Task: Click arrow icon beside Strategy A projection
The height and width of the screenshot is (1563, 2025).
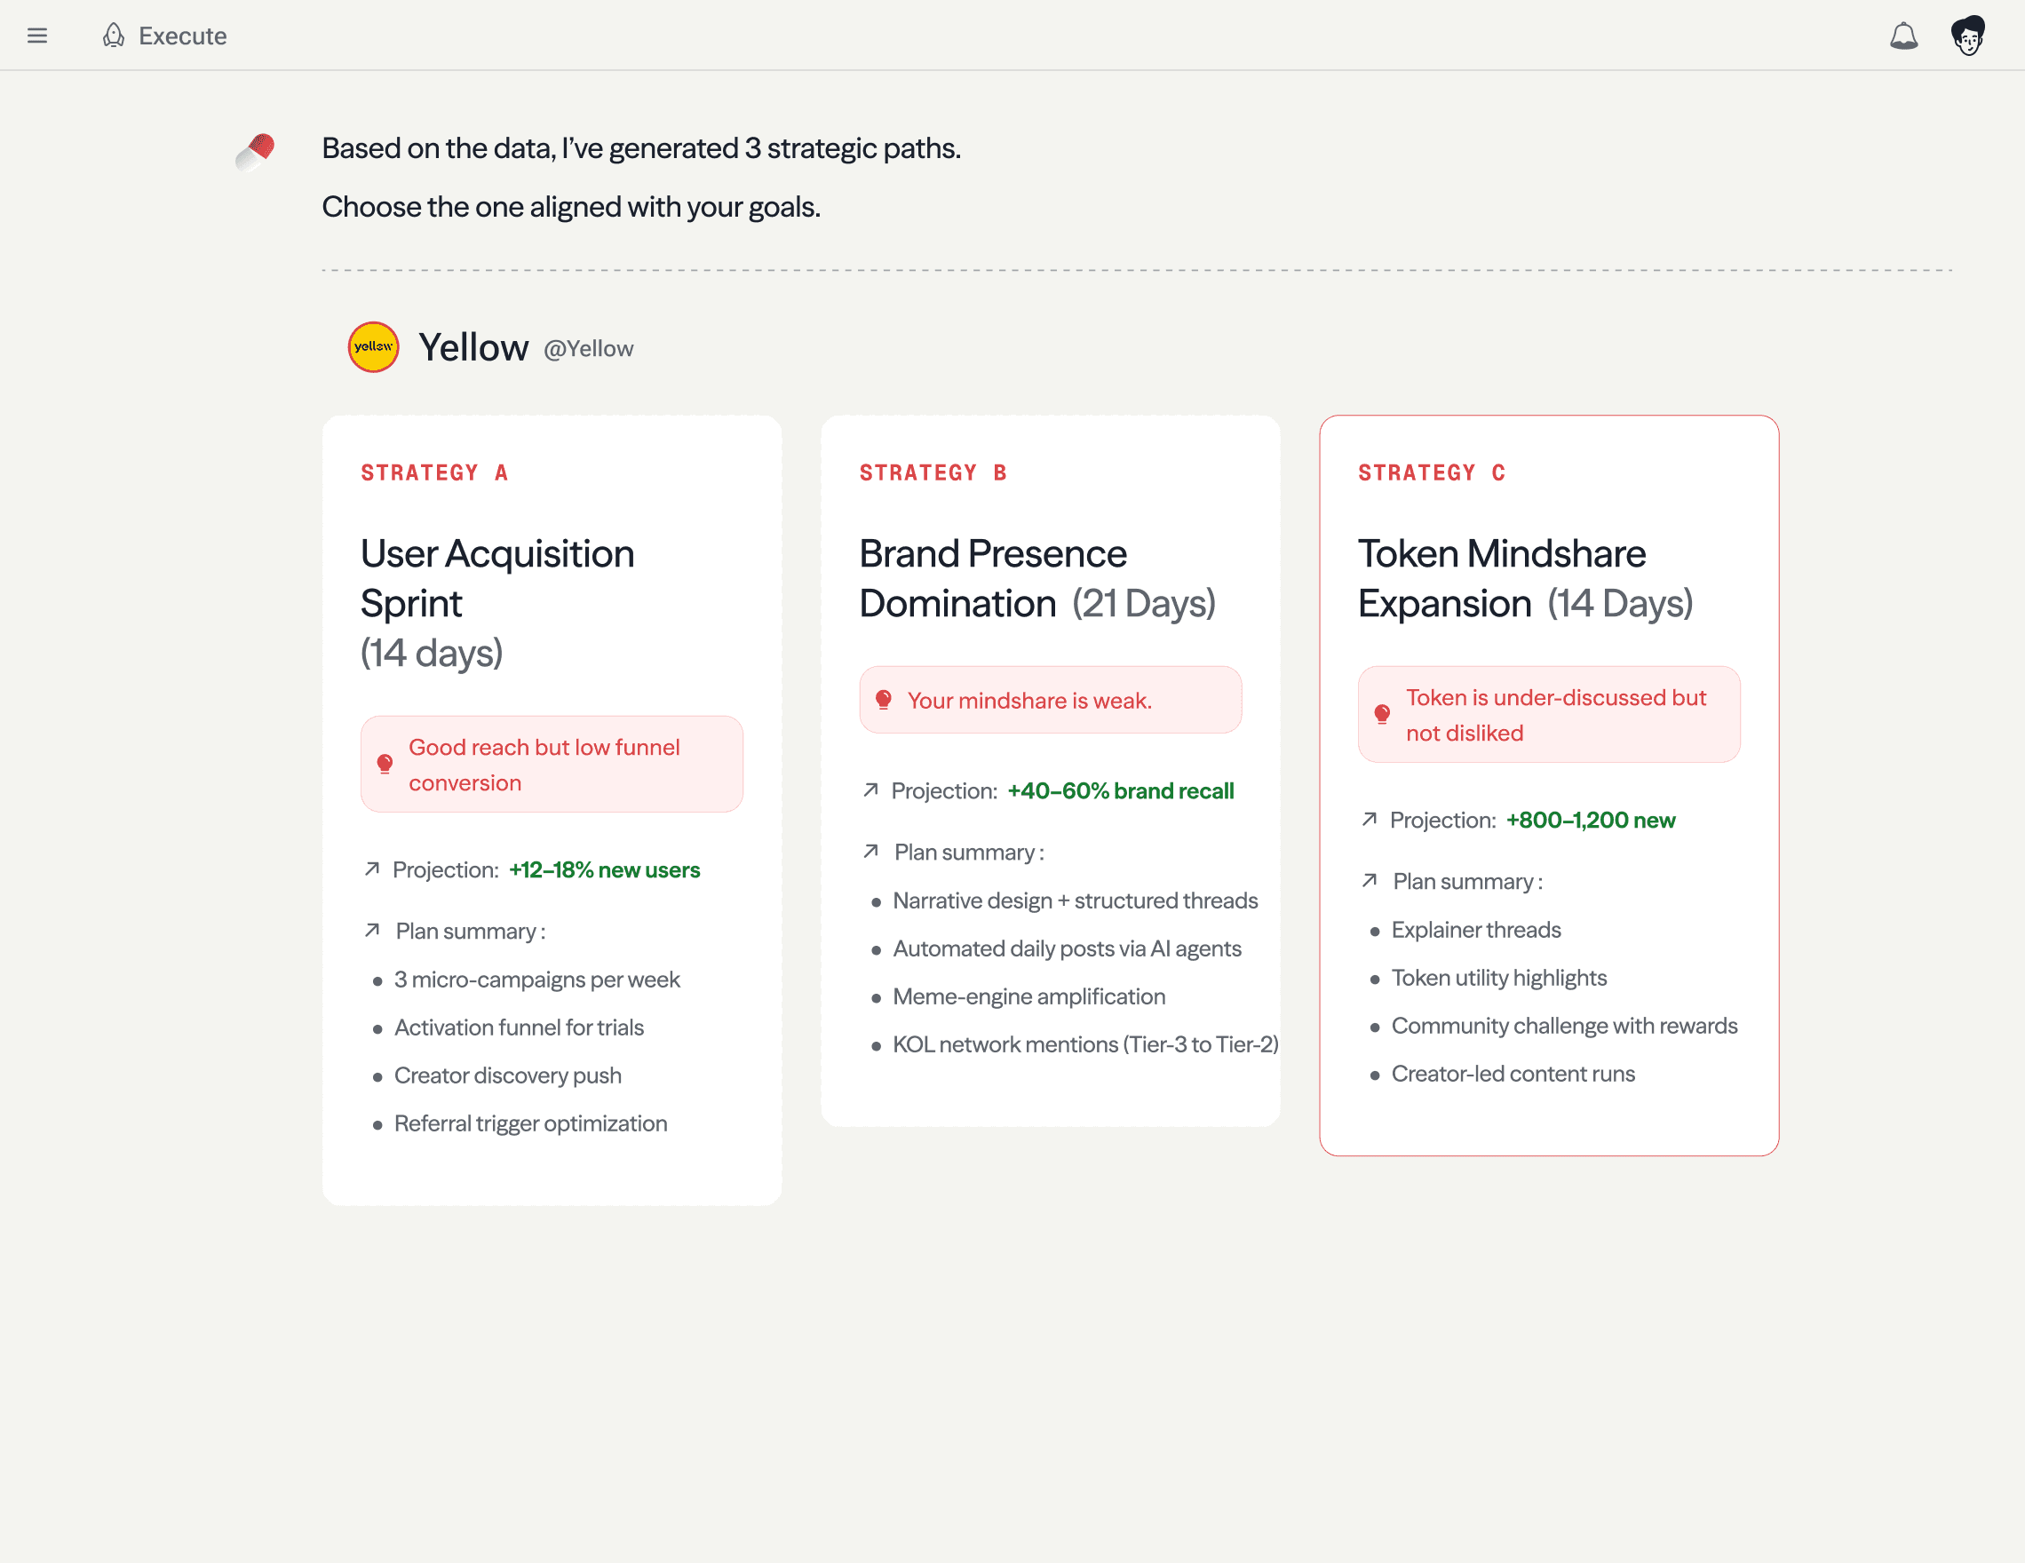Action: point(372,869)
